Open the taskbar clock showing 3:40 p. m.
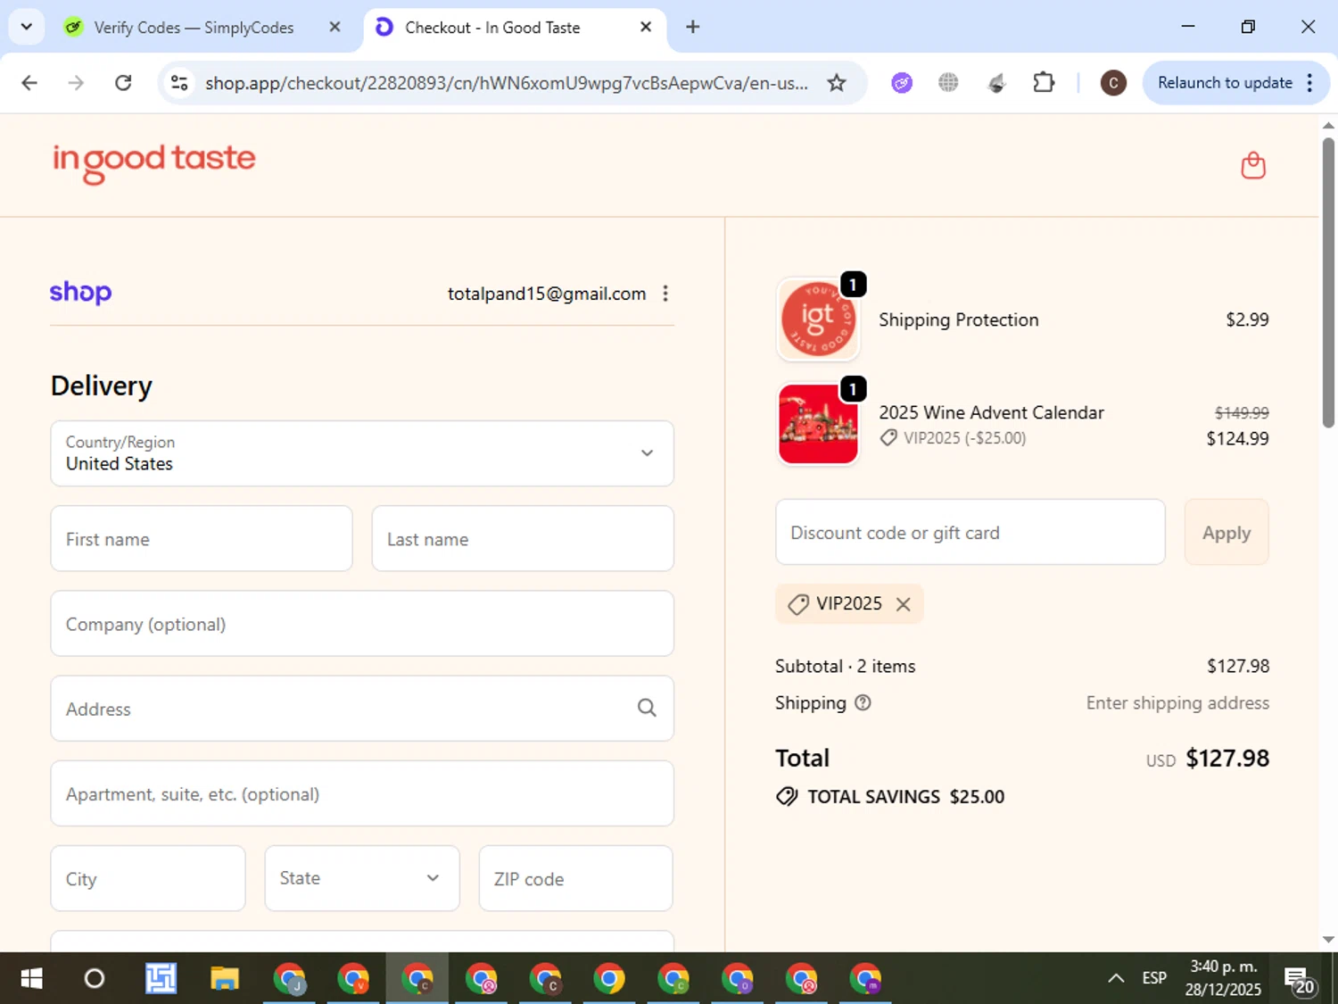 point(1223,978)
